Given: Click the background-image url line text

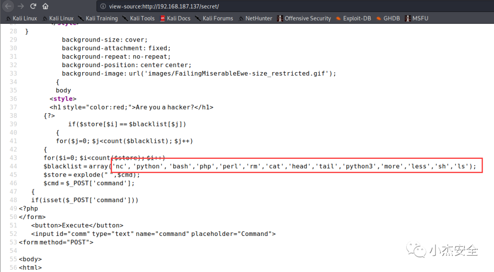Looking at the screenshot, I should (199, 73).
